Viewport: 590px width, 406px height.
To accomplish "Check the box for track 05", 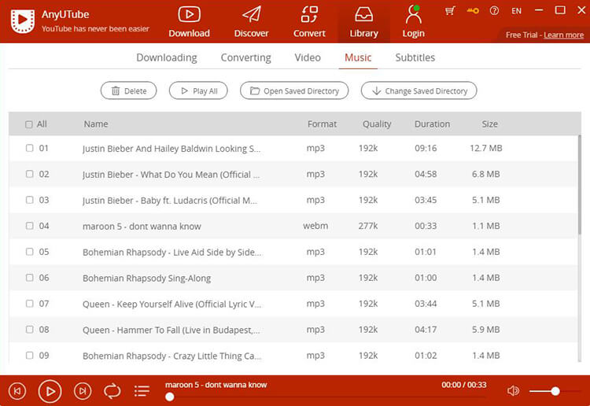I will (x=29, y=251).
